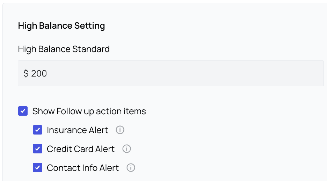The image size is (327, 181).
Task: Click the High Balance Setting heading
Action: (61, 26)
